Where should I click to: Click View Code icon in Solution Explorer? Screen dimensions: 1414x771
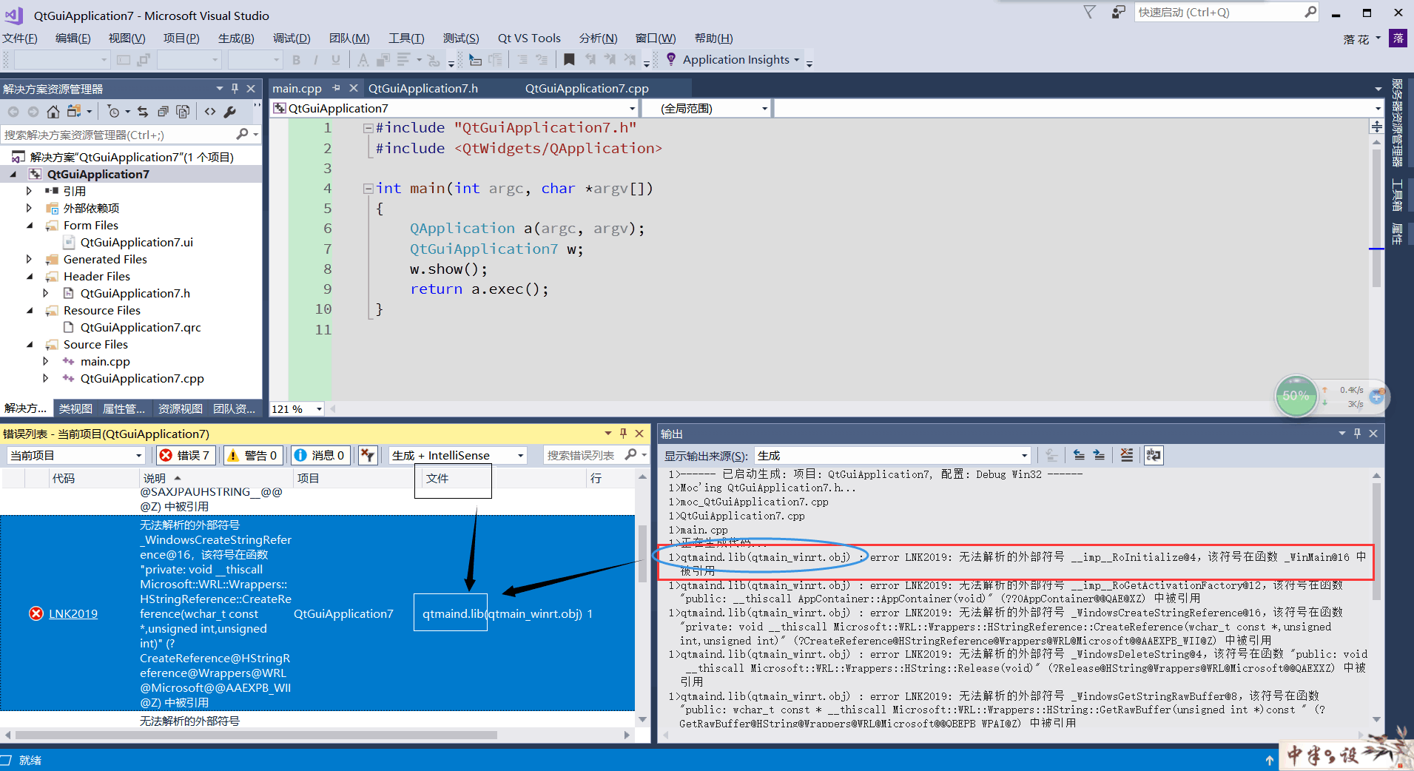pyautogui.click(x=210, y=112)
